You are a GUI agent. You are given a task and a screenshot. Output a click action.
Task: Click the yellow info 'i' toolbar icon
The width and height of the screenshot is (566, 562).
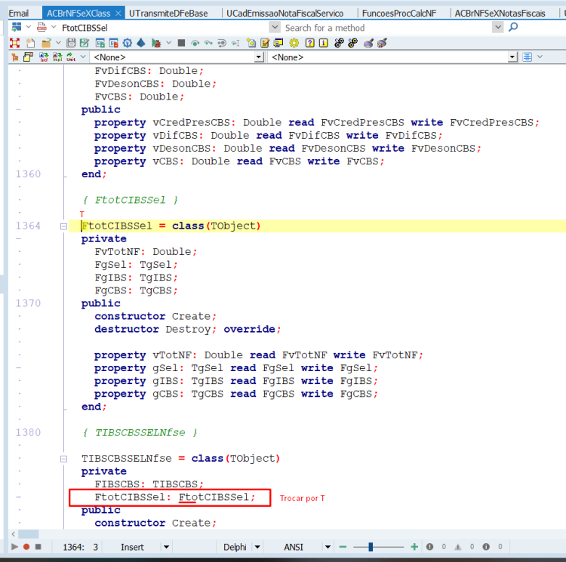click(x=324, y=43)
